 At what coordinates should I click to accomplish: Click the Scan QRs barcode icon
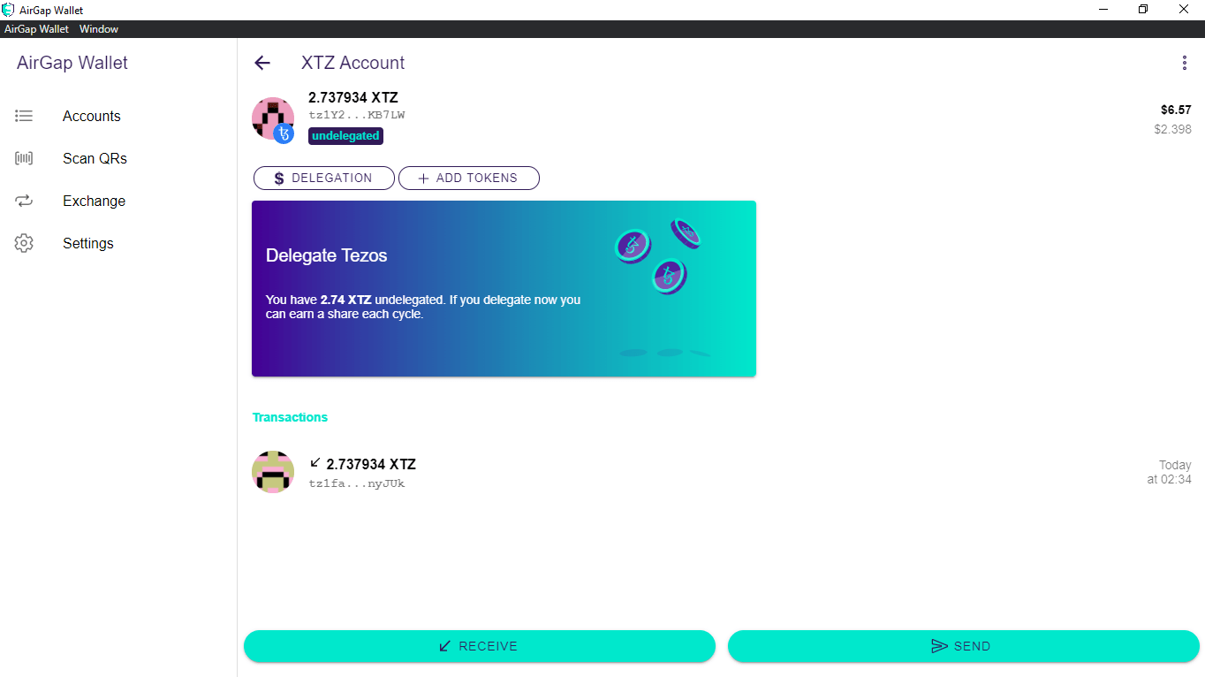point(24,158)
